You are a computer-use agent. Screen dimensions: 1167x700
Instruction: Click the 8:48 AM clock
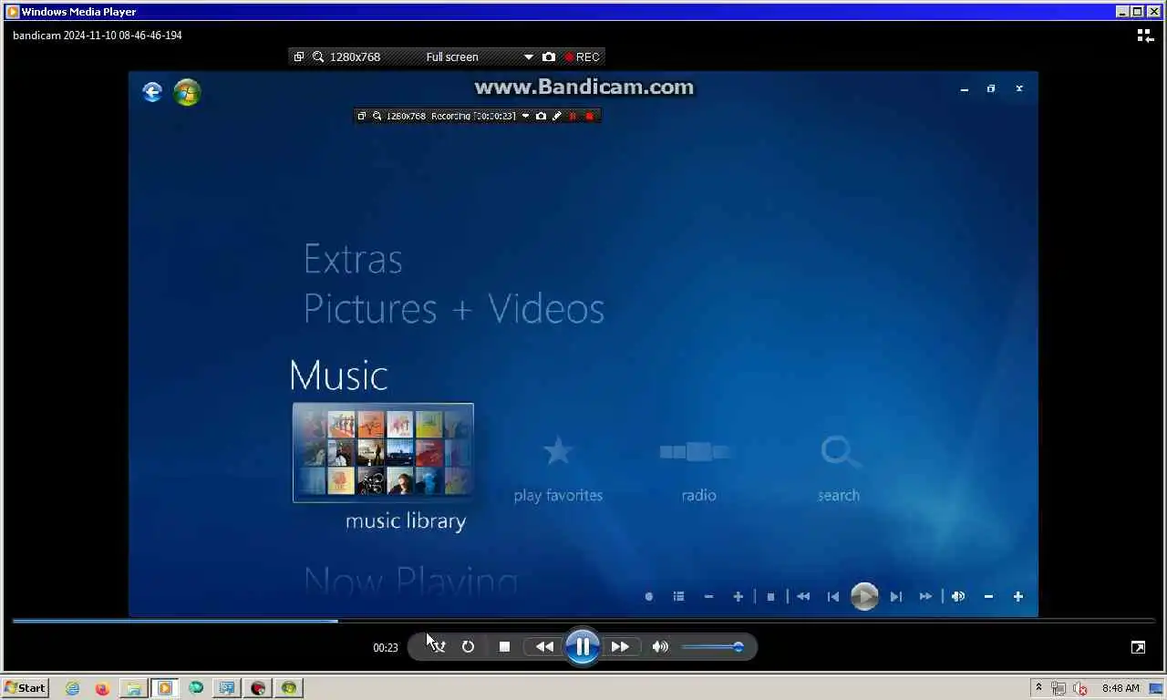coord(1121,688)
